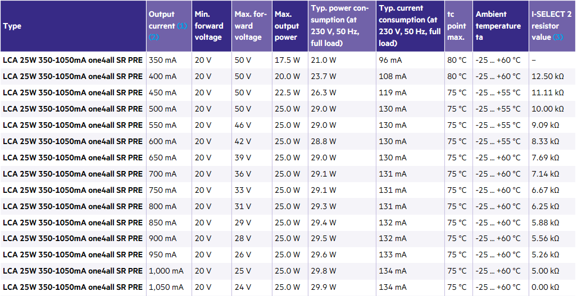Viewport: 577px width, 296px height.
Task: Click the 5.00 kΩ resistor value
Action: (x=546, y=271)
